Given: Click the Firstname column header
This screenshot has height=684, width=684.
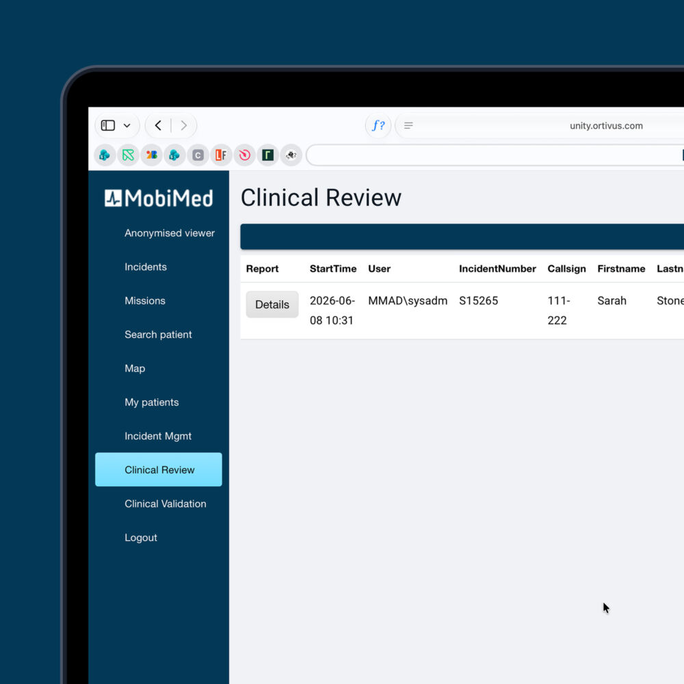Looking at the screenshot, I should (621, 269).
